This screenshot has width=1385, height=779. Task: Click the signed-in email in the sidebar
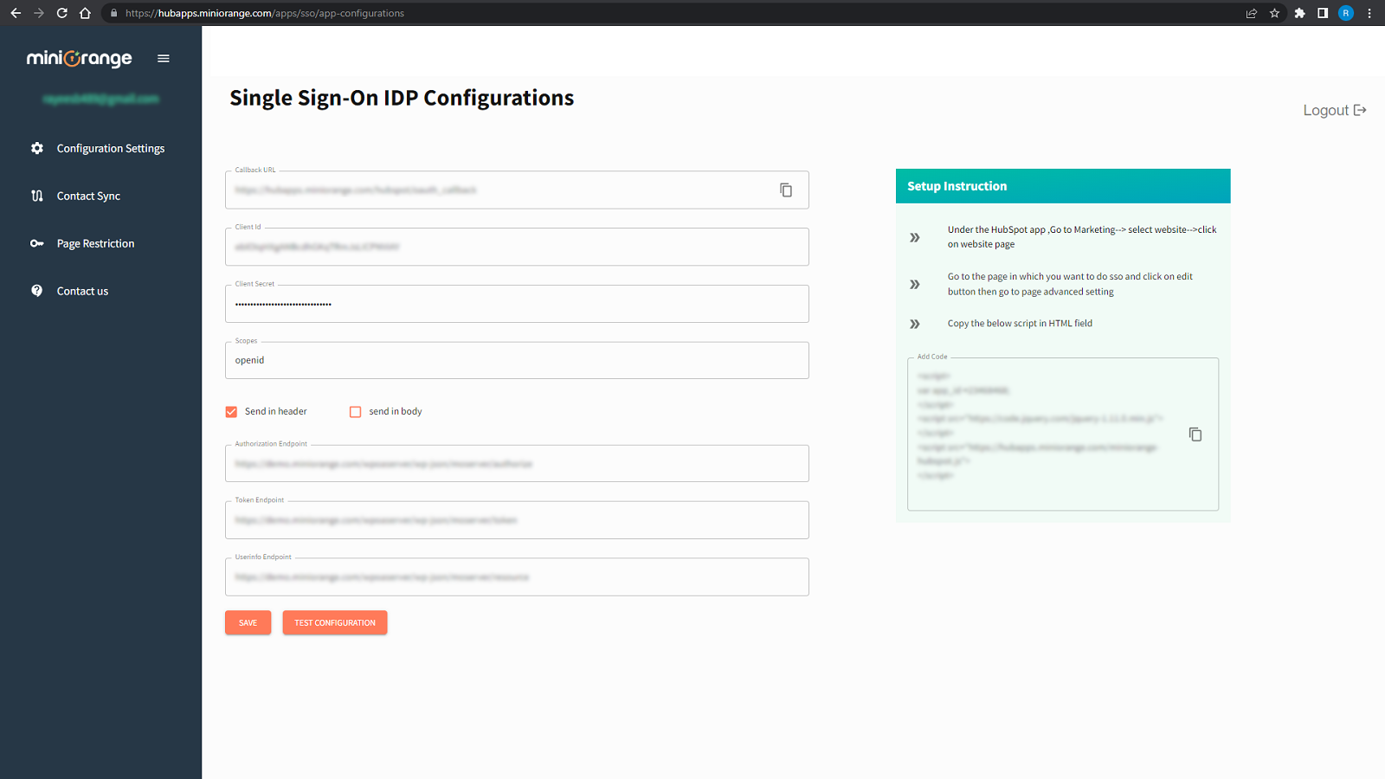tap(100, 99)
